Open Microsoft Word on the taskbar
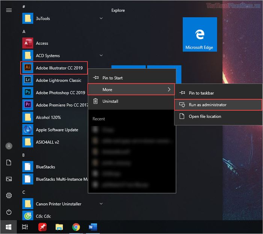Image resolution: width=263 pixels, height=234 pixels. tap(93, 227)
